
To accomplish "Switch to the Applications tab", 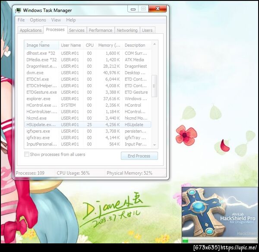I will pos(31,30).
